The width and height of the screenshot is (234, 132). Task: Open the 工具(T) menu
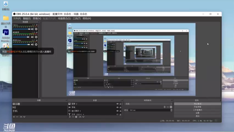click(x=77, y=18)
